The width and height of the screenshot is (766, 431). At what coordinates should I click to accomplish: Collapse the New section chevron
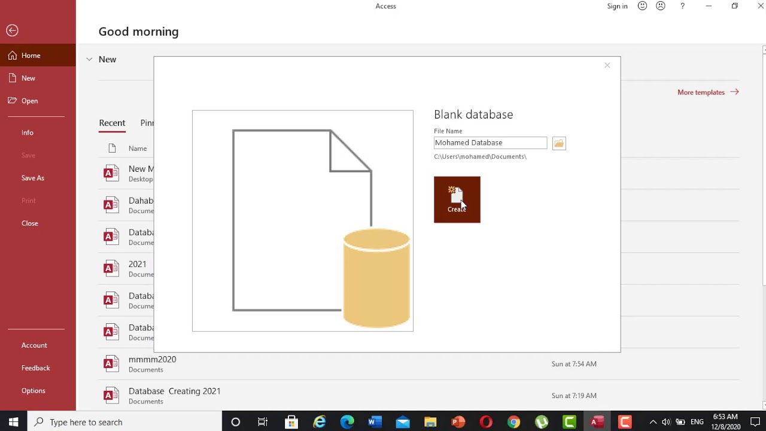(89, 59)
